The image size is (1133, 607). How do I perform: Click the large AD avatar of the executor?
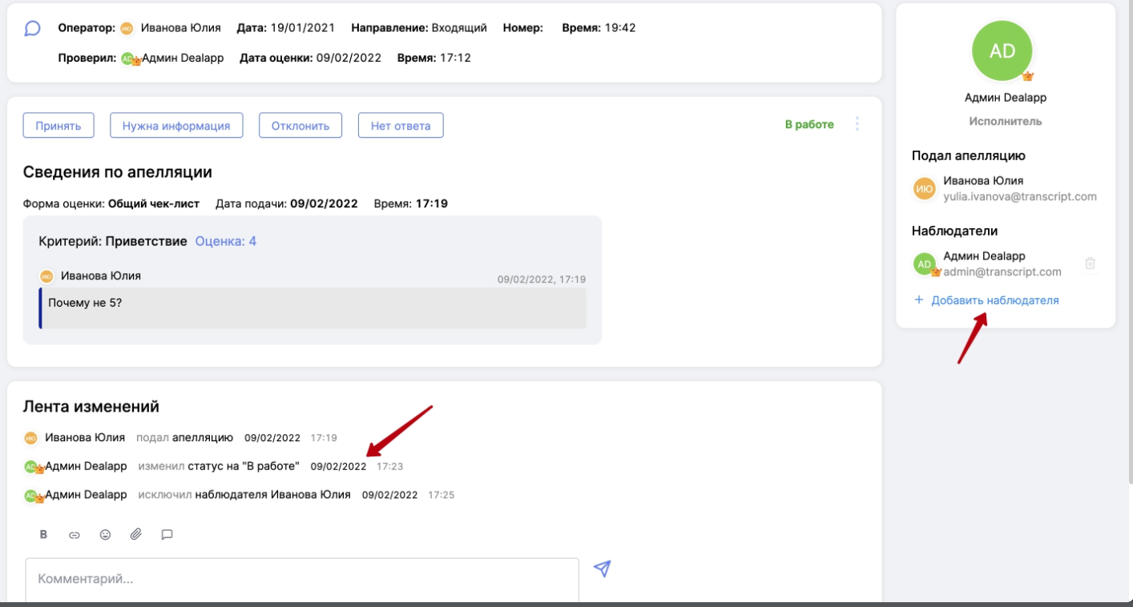coord(1002,51)
